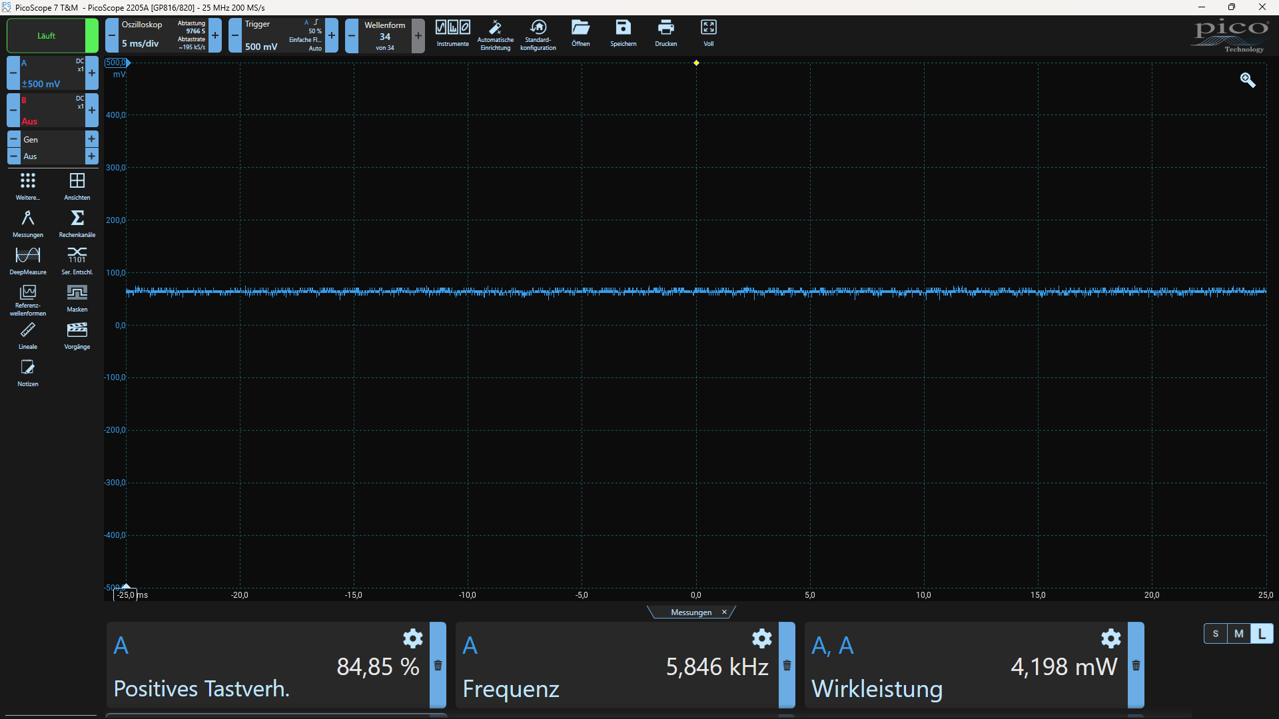Viewport: 1279px width, 719px height.
Task: Select the Lineale rulers tool
Action: (x=27, y=335)
